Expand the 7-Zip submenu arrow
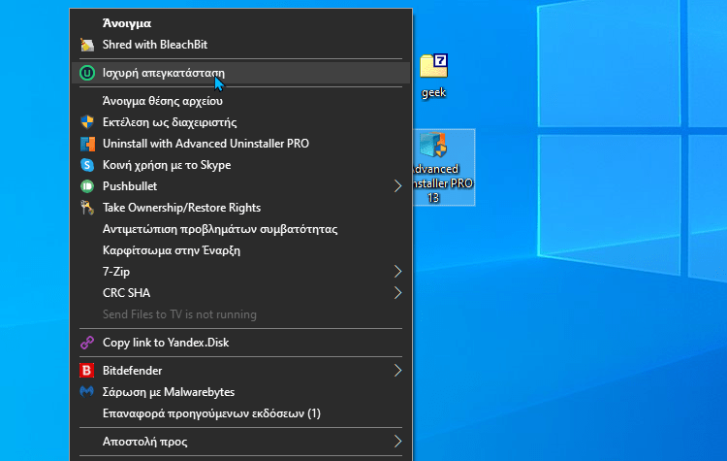Image resolution: width=727 pixels, height=461 pixels. tap(397, 272)
